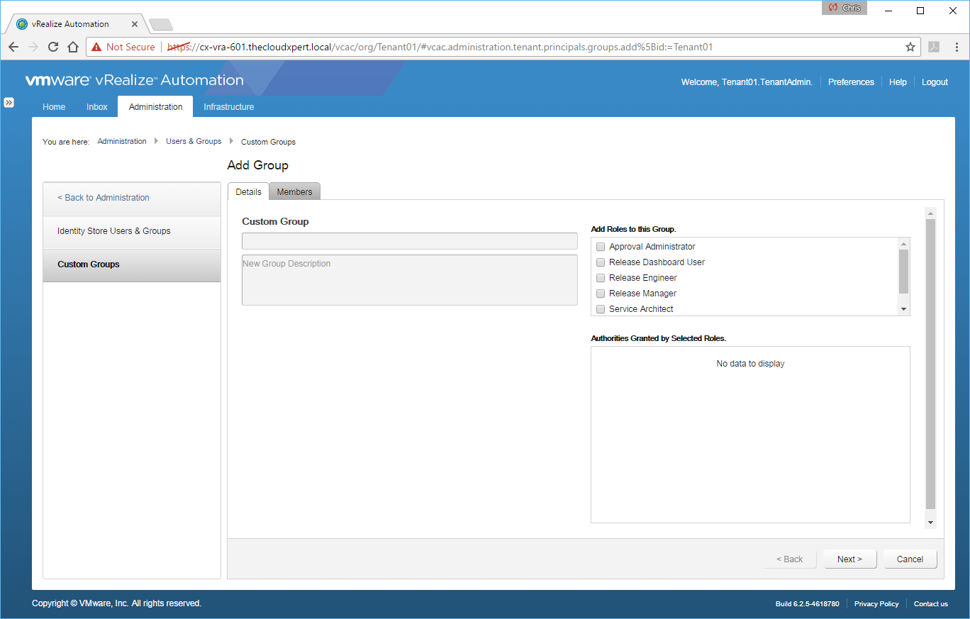Click the PDF extension icon in toolbar
This screenshot has height=619, width=970.
tap(934, 47)
